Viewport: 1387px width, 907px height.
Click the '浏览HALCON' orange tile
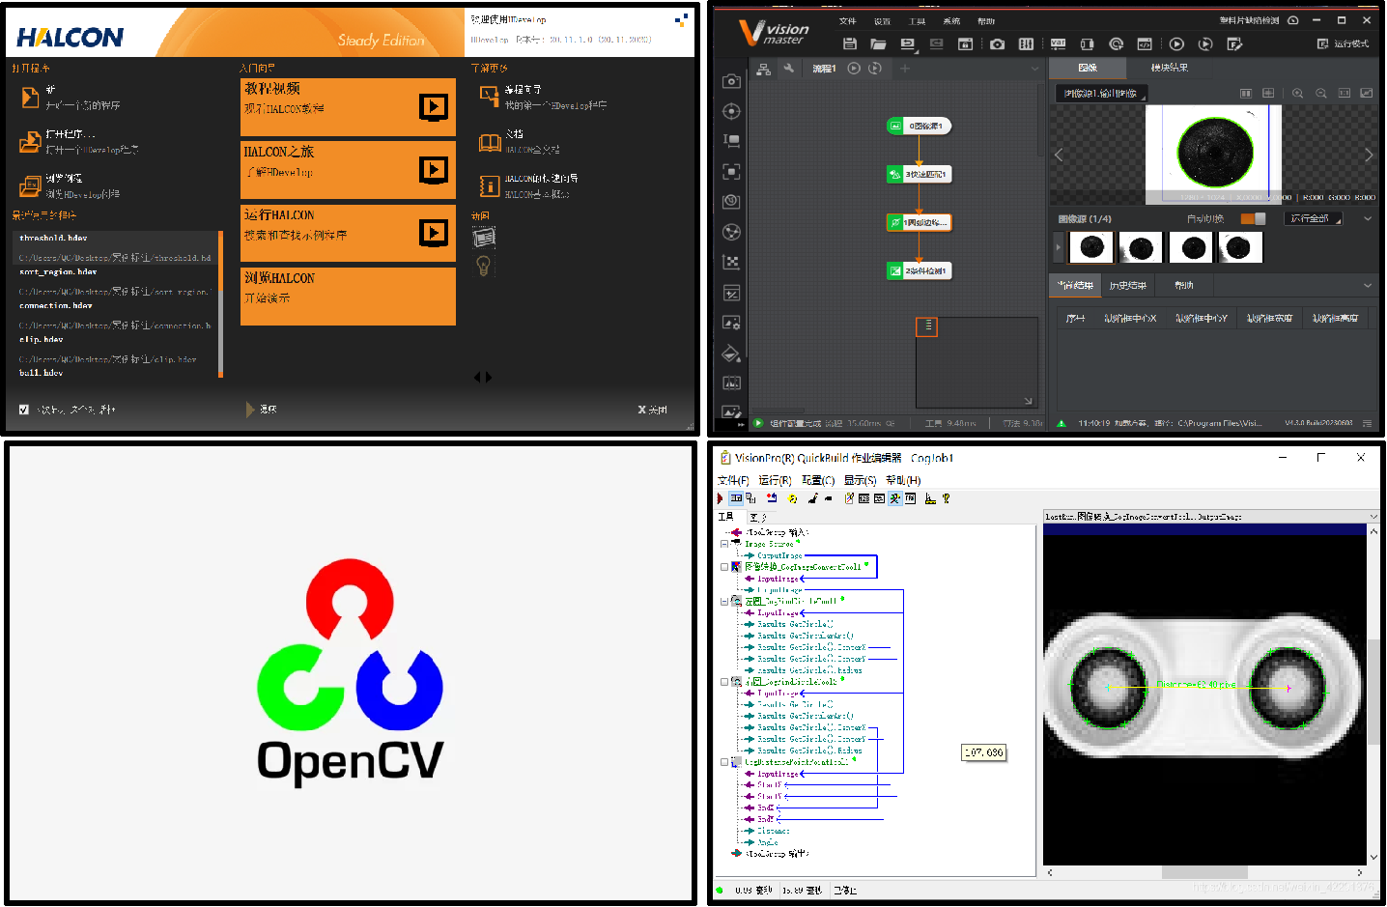[x=348, y=296]
